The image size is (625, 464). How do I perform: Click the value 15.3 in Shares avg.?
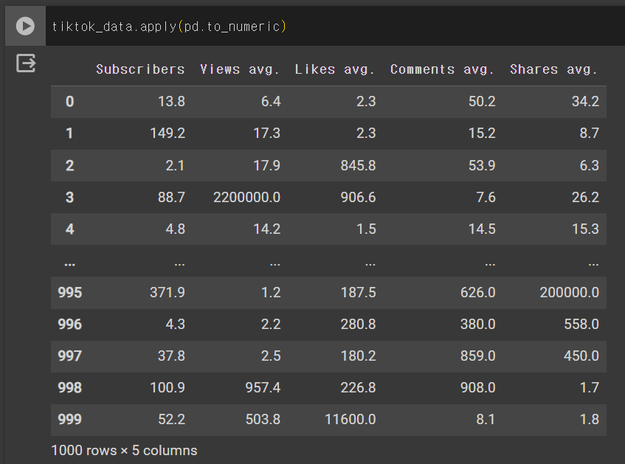(x=585, y=229)
